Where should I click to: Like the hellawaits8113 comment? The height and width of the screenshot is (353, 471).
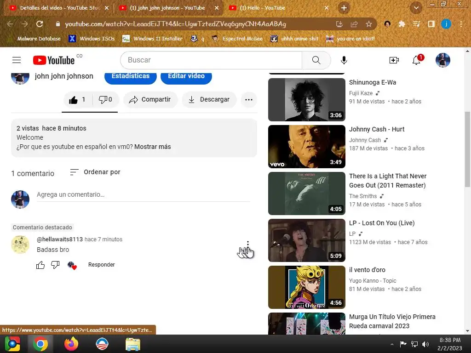(40, 265)
